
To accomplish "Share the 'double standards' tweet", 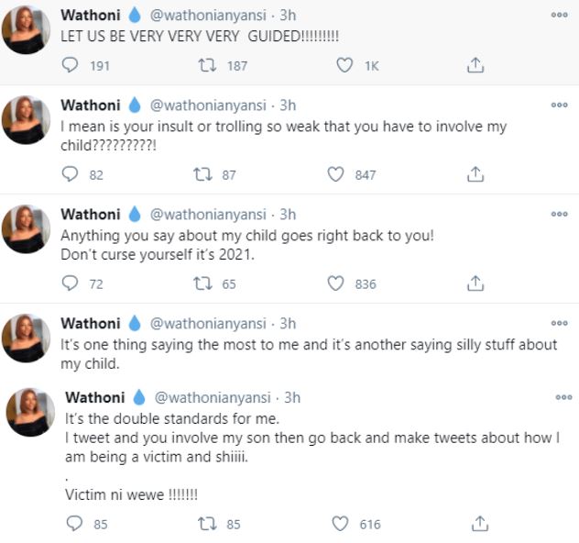I will (478, 524).
